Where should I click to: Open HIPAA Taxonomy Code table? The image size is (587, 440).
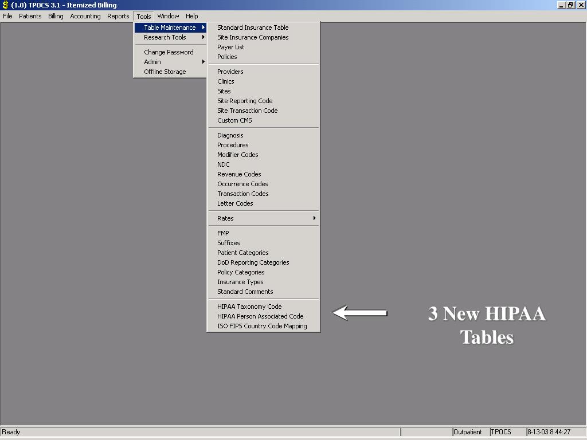click(x=264, y=307)
